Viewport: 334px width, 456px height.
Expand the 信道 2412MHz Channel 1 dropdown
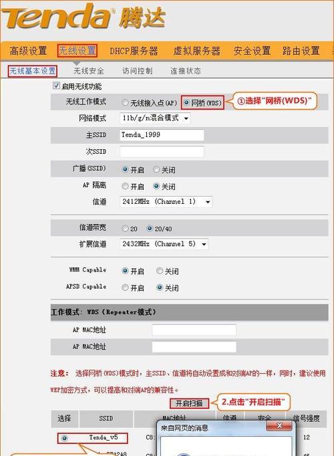click(x=166, y=202)
